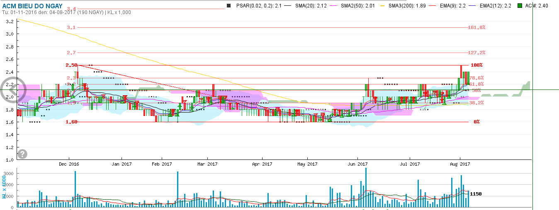This screenshot has width=559, height=210.
Task: Click the 1.60 price level label
Action: click(71, 122)
